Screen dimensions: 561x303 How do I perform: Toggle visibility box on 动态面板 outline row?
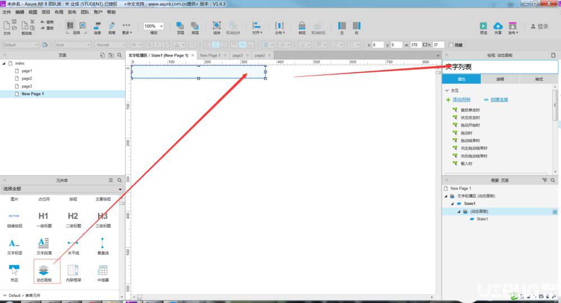555,212
